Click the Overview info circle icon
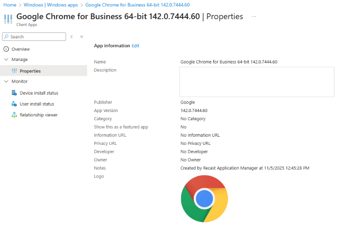 click(6, 49)
